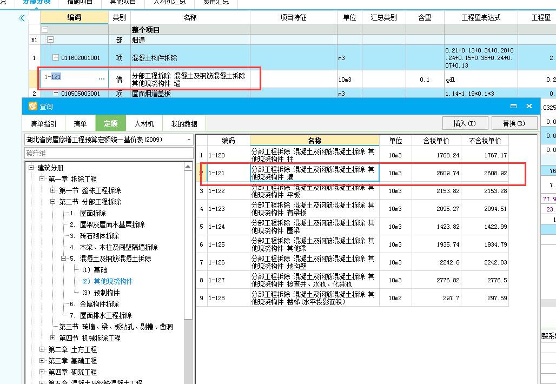
Task: Click 编码 column header in main table
Action: [x=75, y=17]
